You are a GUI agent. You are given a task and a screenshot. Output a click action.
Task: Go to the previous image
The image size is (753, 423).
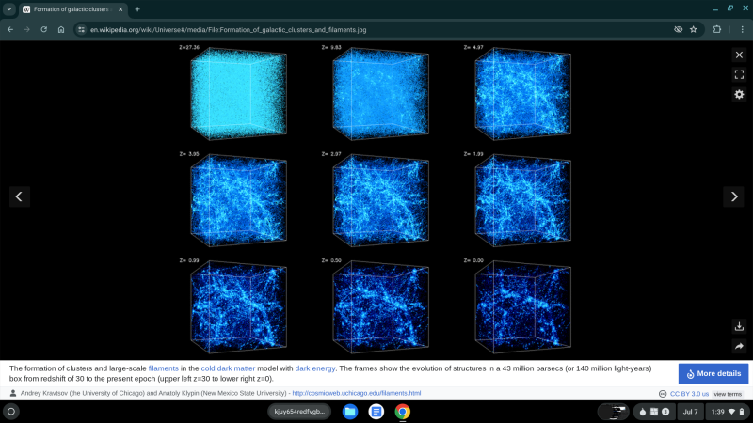tap(20, 196)
